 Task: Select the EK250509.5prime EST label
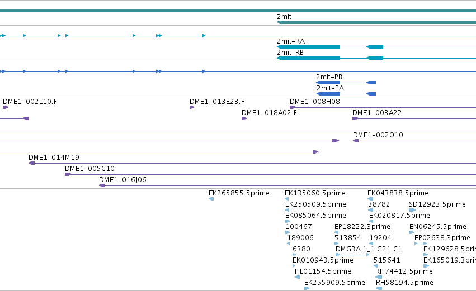(x=315, y=204)
